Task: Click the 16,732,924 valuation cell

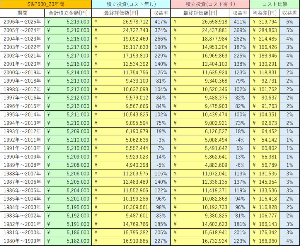Action: point(200,241)
